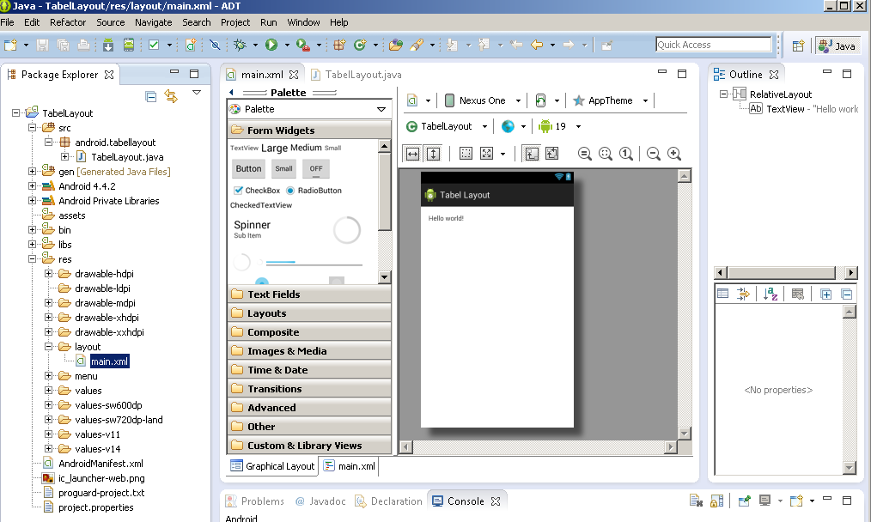
Task: Click the Zoom to 100% icon
Action: click(626, 154)
